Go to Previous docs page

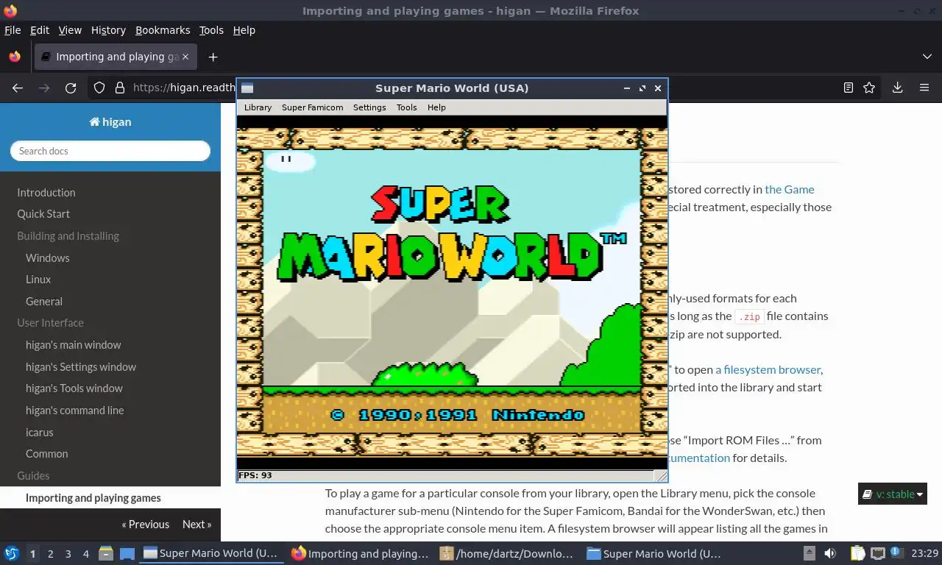pyautogui.click(x=146, y=524)
